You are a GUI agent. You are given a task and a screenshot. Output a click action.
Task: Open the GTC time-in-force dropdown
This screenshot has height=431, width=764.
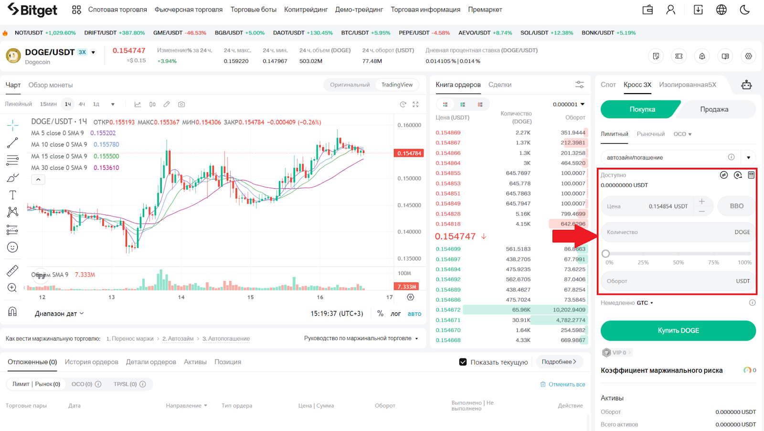tap(645, 303)
